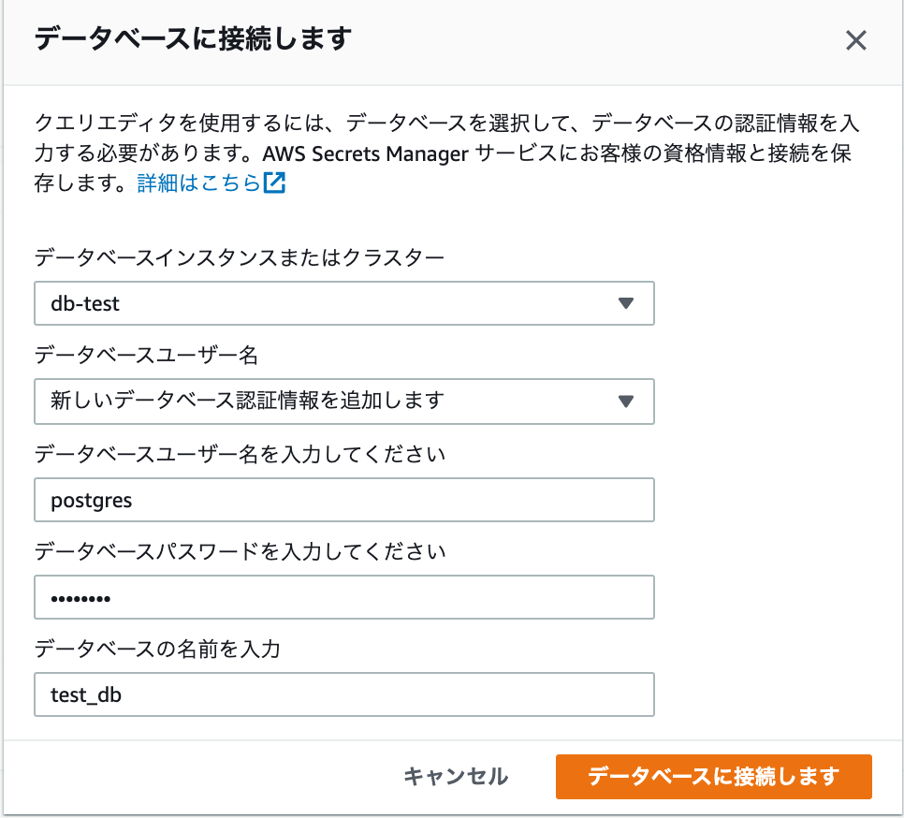Viewport: 904px width, 818px height.
Task: Select the データベースパスワードを入力してください label
Action: click(x=240, y=551)
